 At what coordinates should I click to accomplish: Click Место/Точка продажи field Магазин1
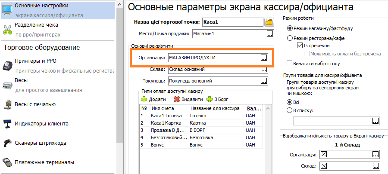tap(233, 34)
